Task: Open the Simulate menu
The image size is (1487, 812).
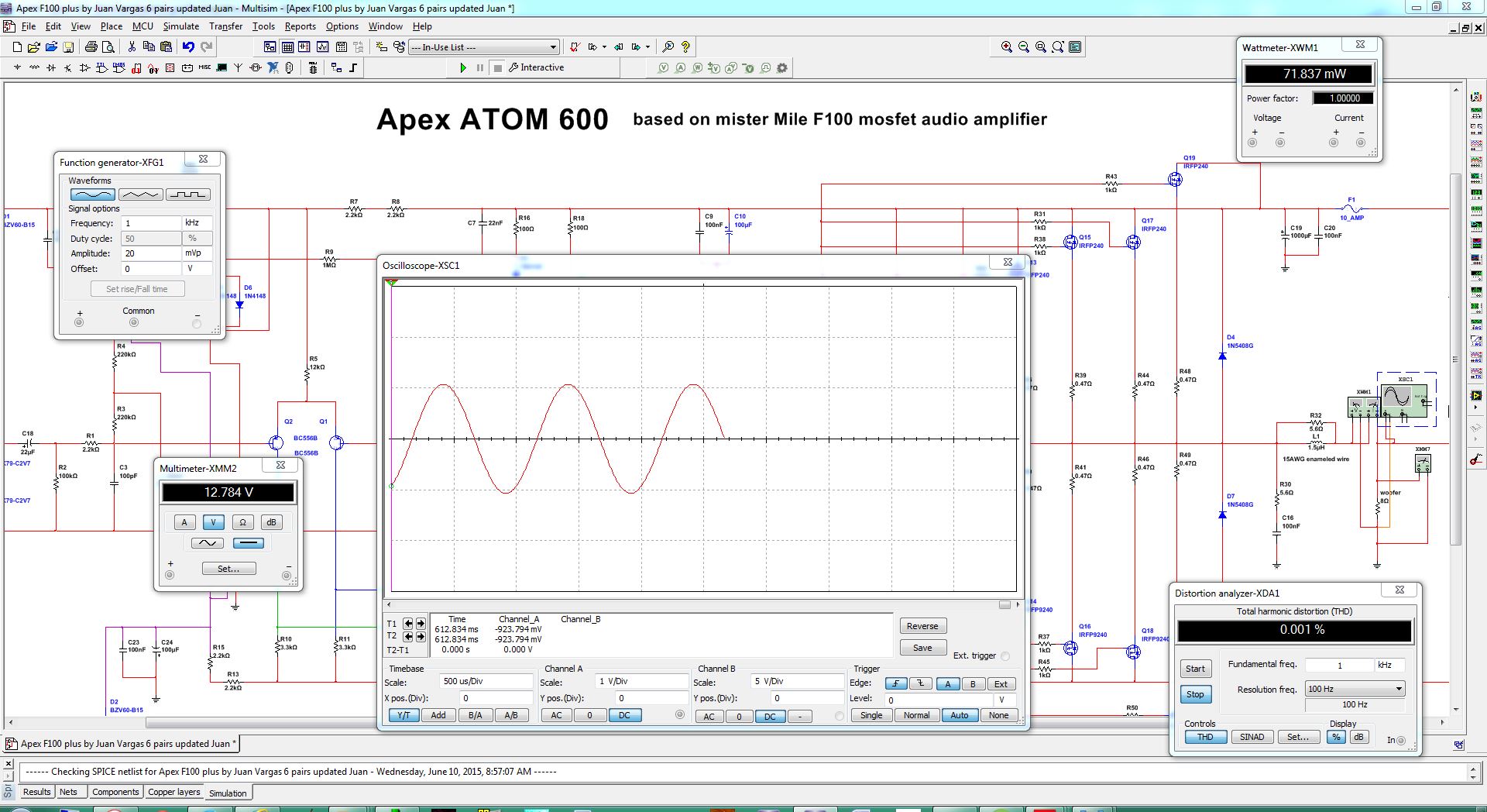Action: (x=180, y=26)
